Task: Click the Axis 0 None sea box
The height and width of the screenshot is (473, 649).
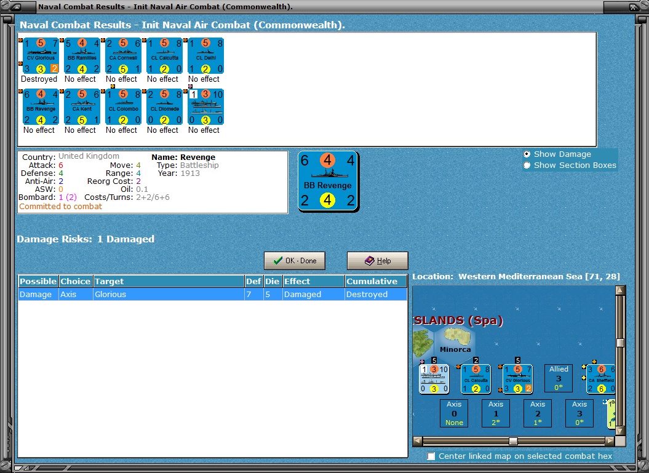Action: (x=454, y=413)
